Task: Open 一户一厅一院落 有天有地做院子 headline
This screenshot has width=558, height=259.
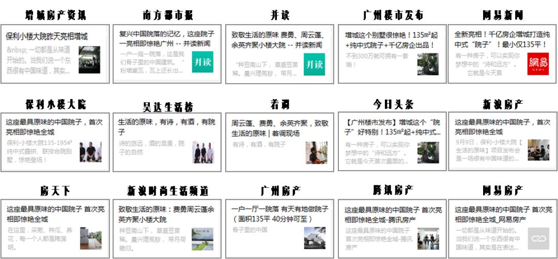Action: click(280, 214)
